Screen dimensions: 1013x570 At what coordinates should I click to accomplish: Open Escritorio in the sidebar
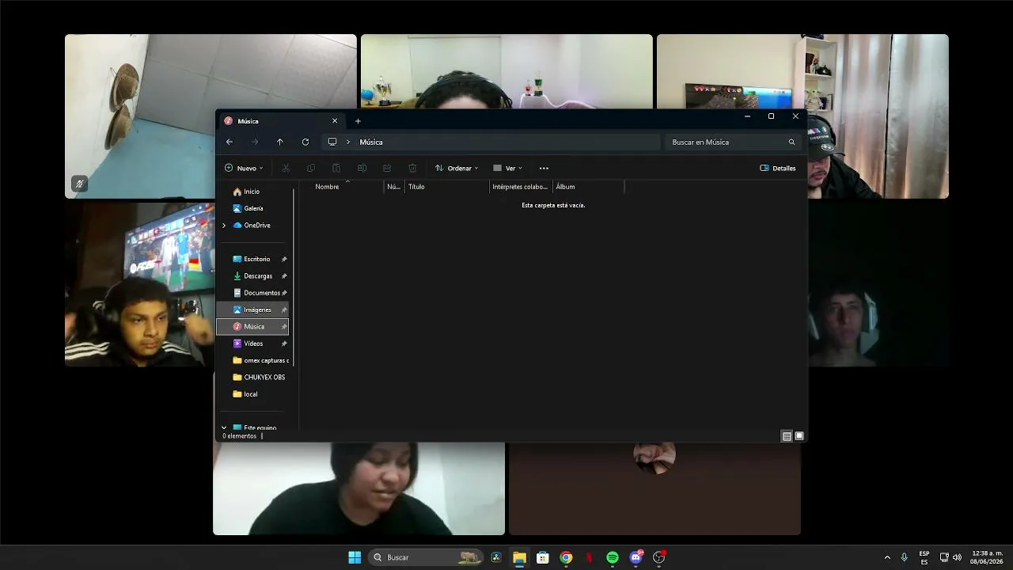(x=257, y=260)
